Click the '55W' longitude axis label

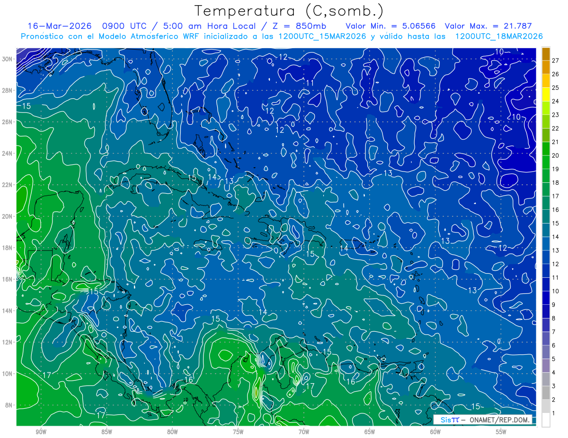coord(501,432)
